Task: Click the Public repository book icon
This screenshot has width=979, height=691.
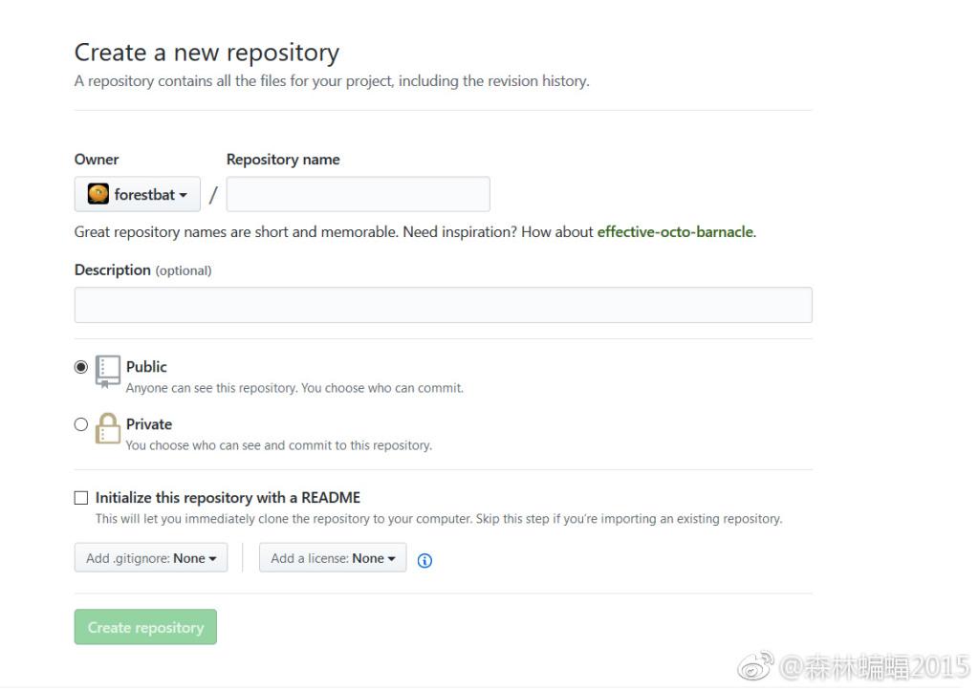Action: [108, 372]
